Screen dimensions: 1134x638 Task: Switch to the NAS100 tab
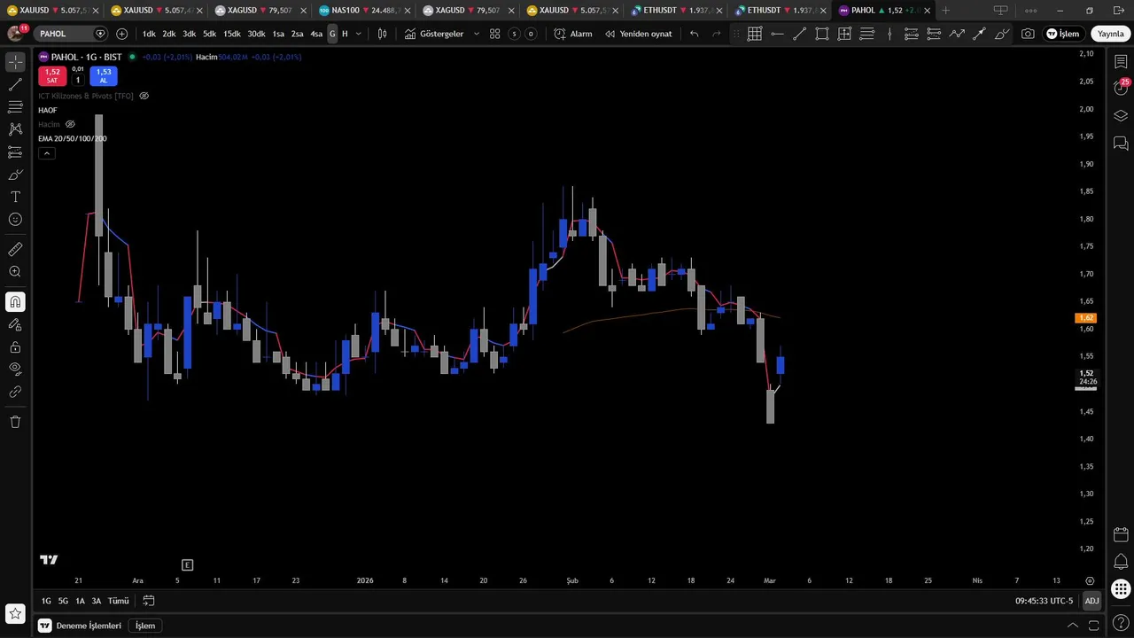[363, 11]
